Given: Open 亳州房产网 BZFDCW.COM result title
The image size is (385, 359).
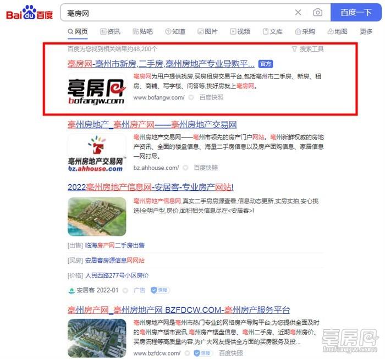Looking at the screenshot, I should [179, 310].
